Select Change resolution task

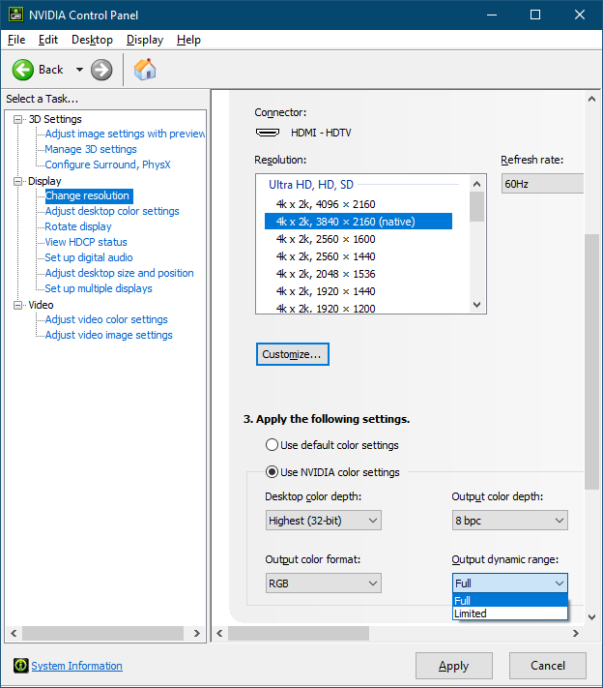[88, 195]
